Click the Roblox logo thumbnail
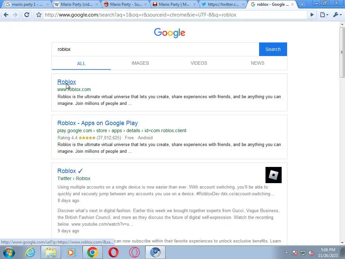The image size is (345, 259). tap(274, 175)
